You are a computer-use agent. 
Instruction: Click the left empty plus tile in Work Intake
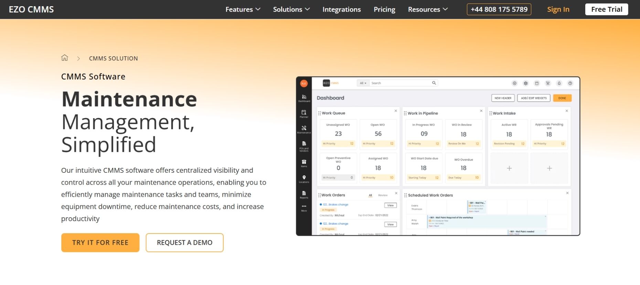click(x=509, y=168)
